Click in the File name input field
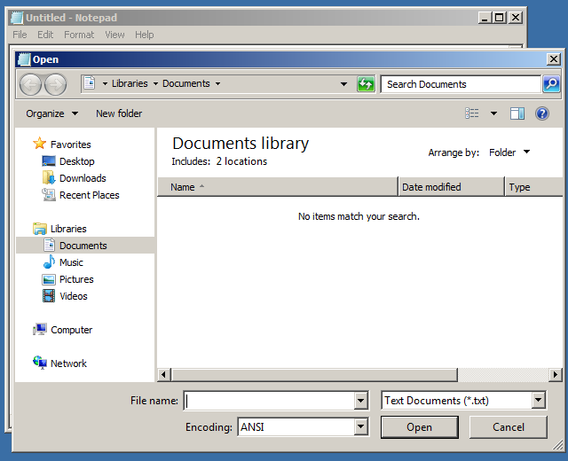 (x=270, y=401)
